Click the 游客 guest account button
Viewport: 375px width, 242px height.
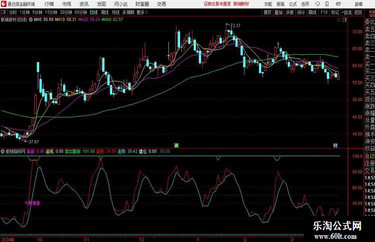pos(358,4)
